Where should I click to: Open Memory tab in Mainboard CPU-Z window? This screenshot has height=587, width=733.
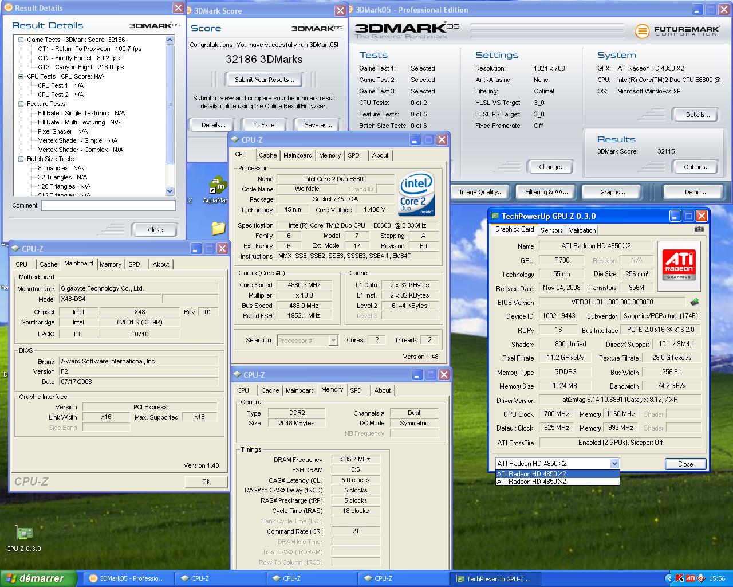(x=111, y=264)
